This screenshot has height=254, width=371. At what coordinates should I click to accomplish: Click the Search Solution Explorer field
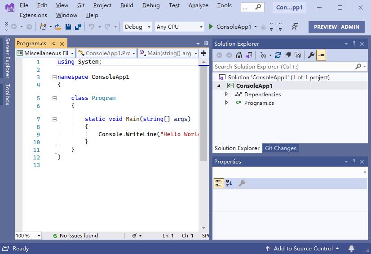(284, 66)
